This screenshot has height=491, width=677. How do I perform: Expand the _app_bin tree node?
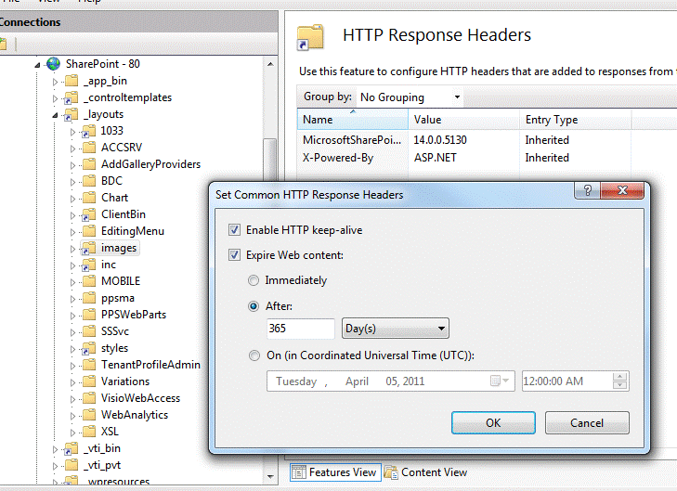55,82
